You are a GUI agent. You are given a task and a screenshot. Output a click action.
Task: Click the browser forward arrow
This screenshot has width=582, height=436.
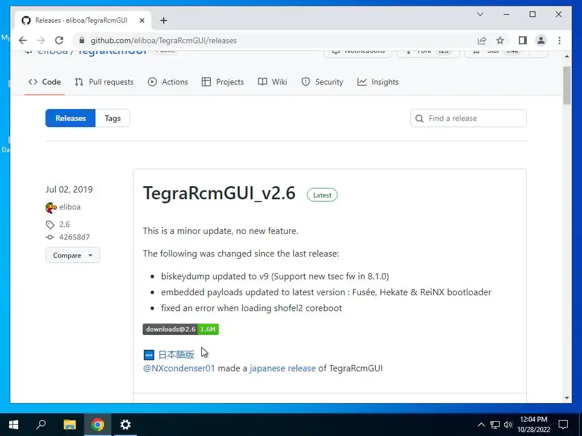(x=41, y=40)
